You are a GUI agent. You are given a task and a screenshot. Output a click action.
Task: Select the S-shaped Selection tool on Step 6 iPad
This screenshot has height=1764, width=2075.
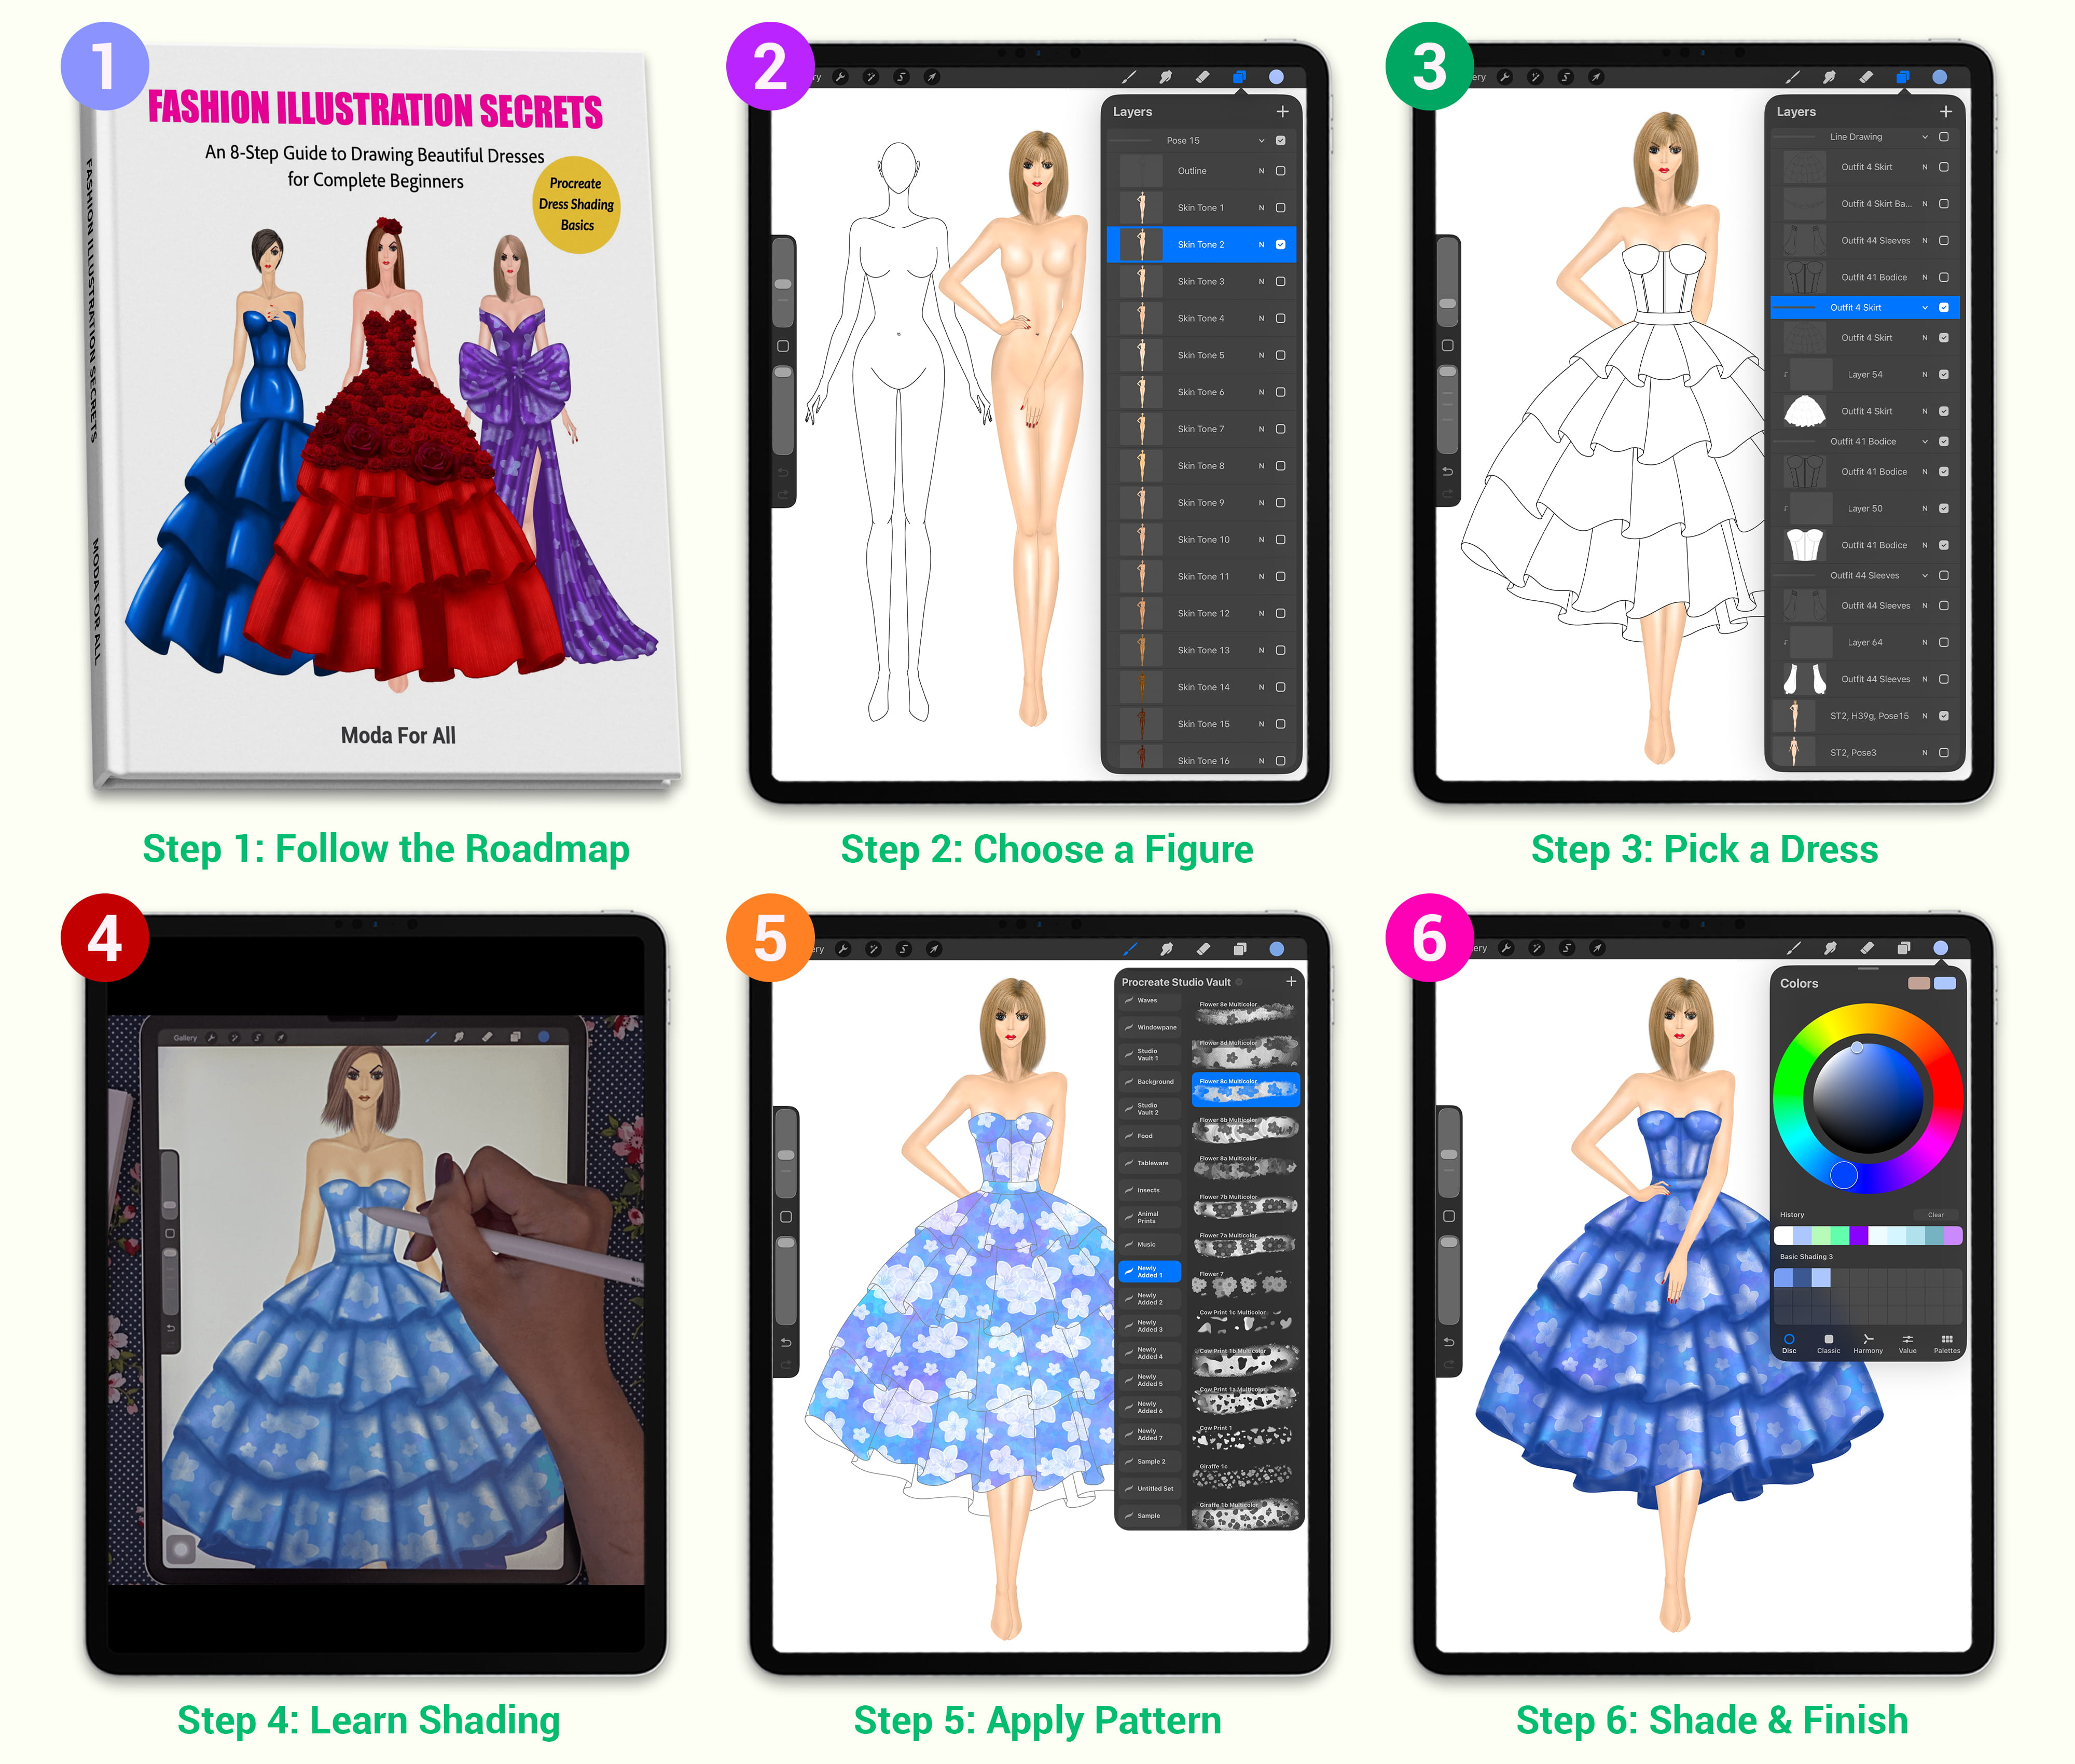pyautogui.click(x=1567, y=948)
